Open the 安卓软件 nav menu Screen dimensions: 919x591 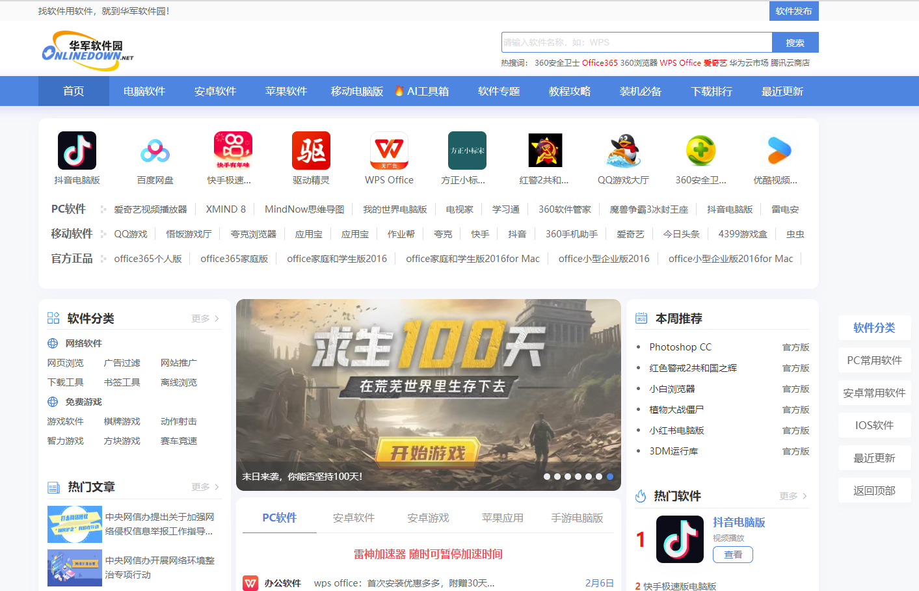[215, 91]
